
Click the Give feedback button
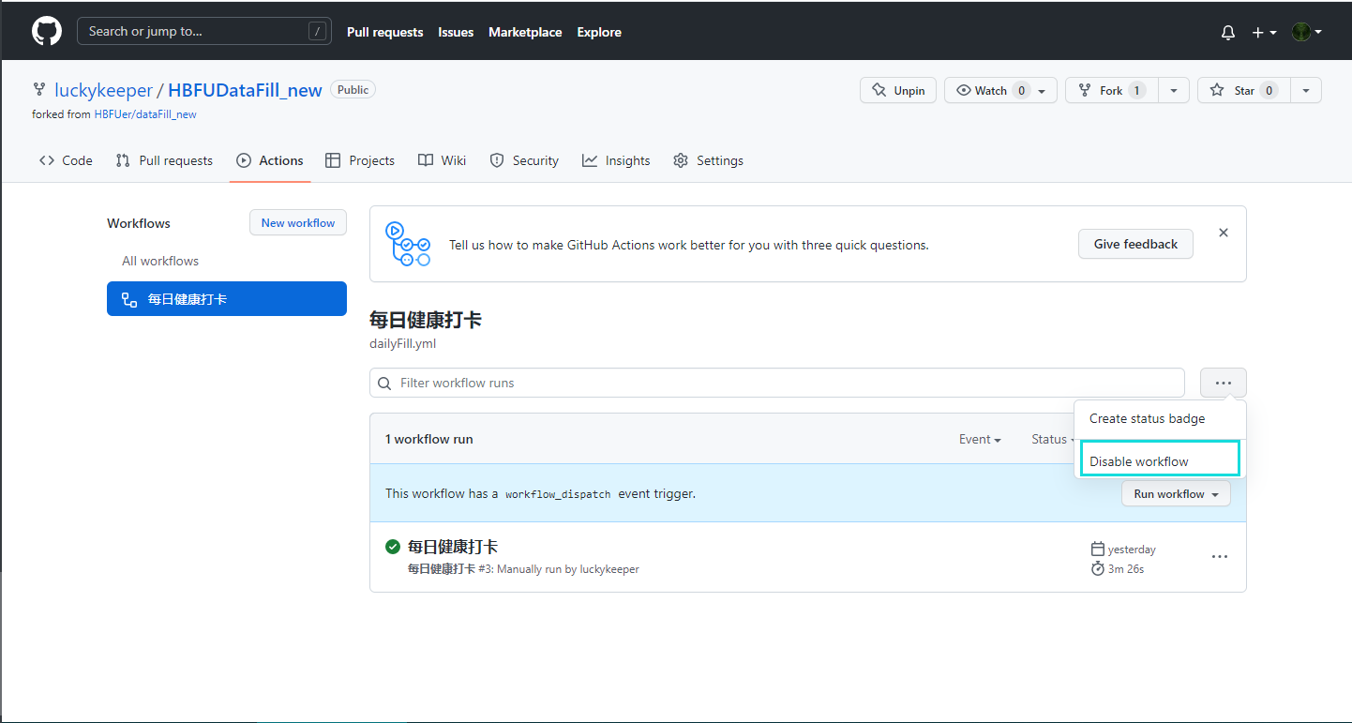click(1135, 244)
